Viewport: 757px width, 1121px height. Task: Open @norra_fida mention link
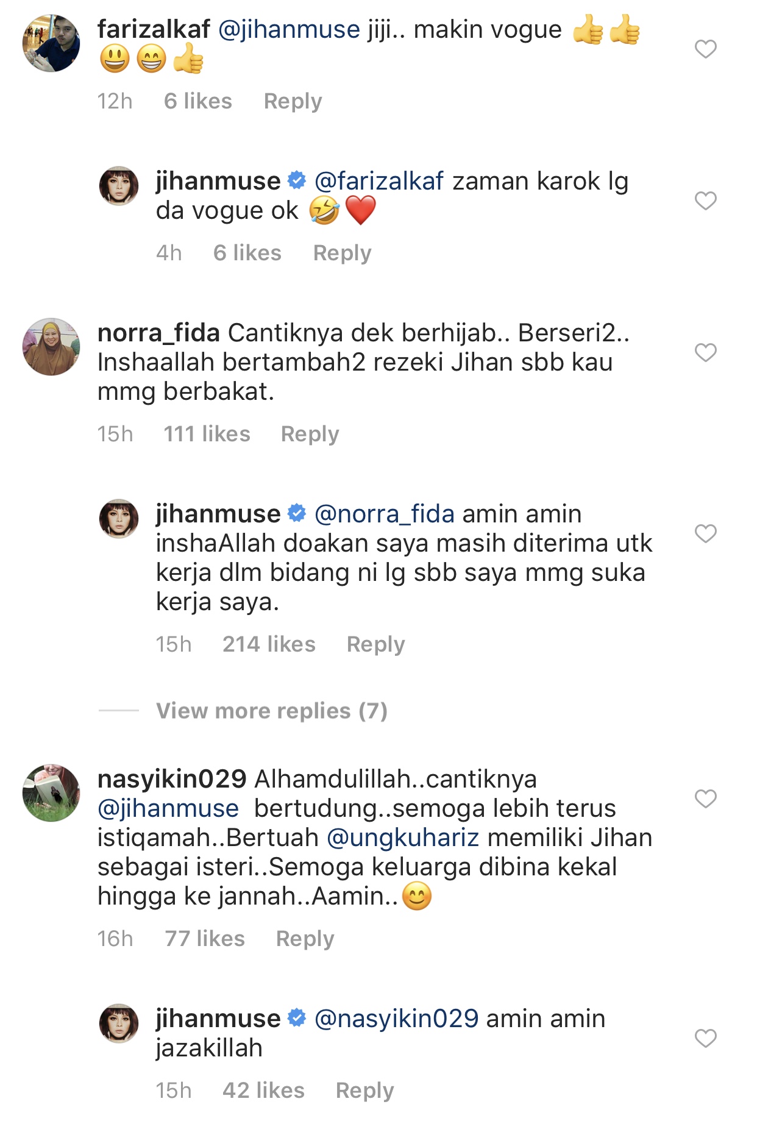pyautogui.click(x=385, y=514)
